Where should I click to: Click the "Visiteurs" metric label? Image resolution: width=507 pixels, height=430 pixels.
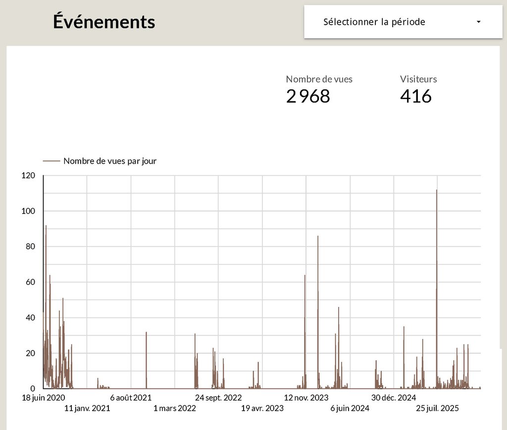pyautogui.click(x=418, y=79)
